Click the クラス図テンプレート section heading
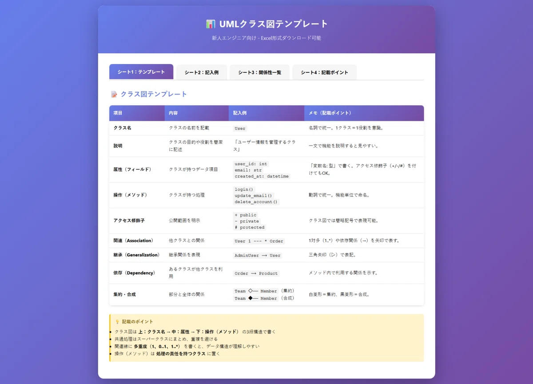This screenshot has width=533, height=384. pyautogui.click(x=154, y=94)
